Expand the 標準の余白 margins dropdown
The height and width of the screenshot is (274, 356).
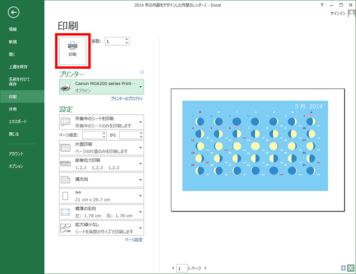coord(102,212)
